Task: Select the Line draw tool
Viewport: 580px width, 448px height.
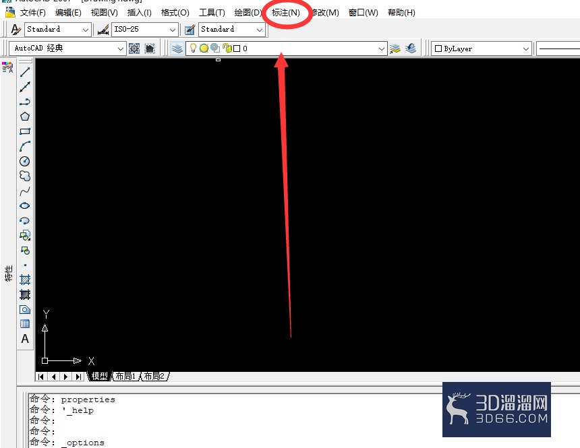Action: click(25, 72)
